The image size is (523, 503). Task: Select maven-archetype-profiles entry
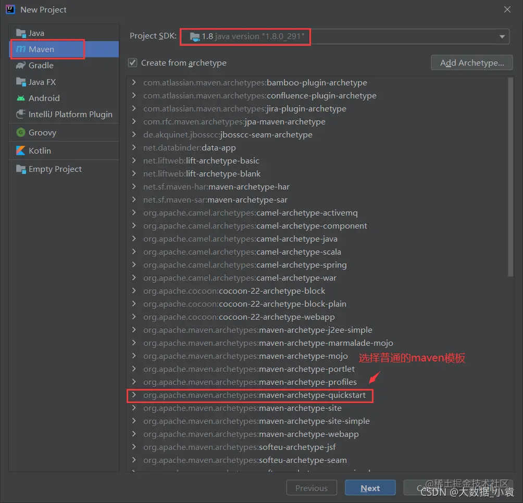(x=250, y=382)
